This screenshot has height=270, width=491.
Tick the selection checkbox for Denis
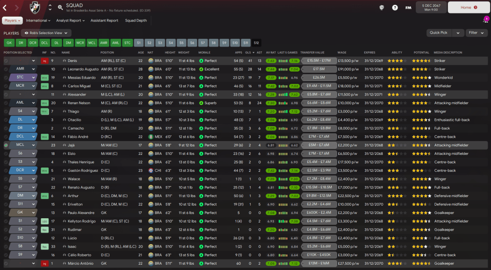coord(6,61)
